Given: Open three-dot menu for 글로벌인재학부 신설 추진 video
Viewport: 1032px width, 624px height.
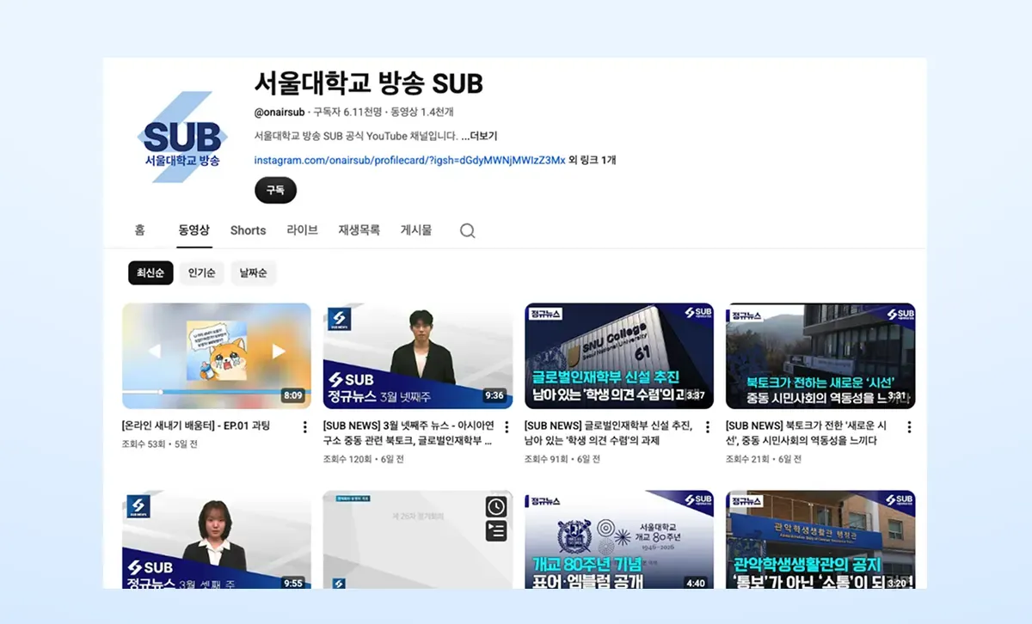Looking at the screenshot, I should click(x=708, y=427).
